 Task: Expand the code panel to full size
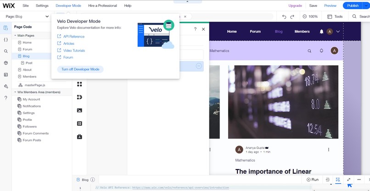click(x=349, y=180)
